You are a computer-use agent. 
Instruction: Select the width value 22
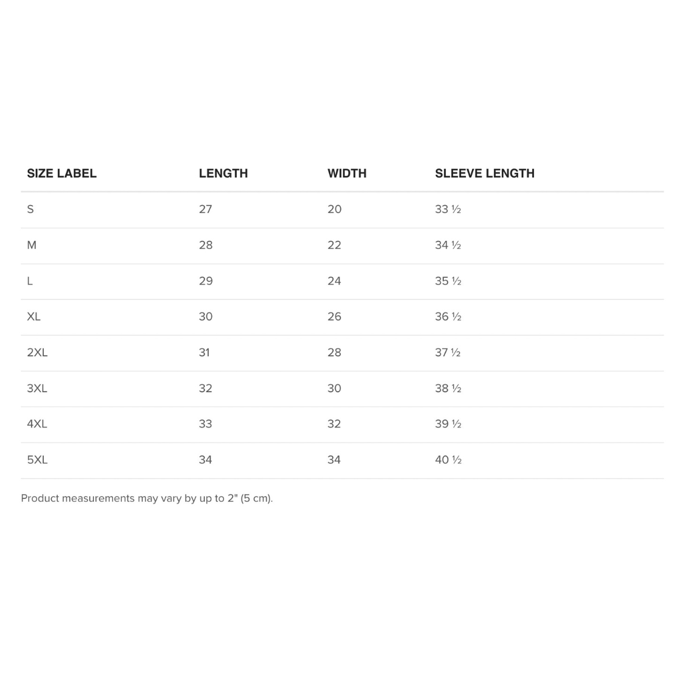[x=334, y=245]
